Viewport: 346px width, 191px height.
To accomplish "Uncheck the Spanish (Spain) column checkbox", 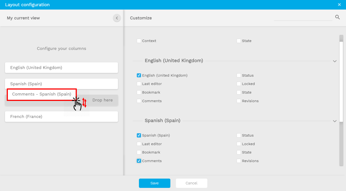I will click(139, 135).
